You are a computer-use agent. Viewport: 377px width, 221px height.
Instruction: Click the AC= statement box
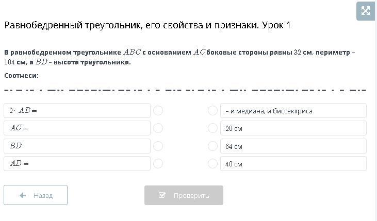pyautogui.click(x=77, y=128)
